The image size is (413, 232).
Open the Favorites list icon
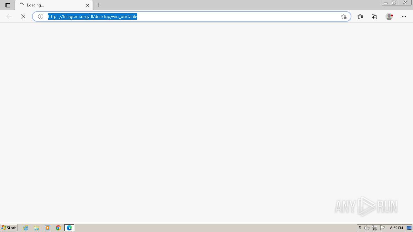(x=360, y=16)
